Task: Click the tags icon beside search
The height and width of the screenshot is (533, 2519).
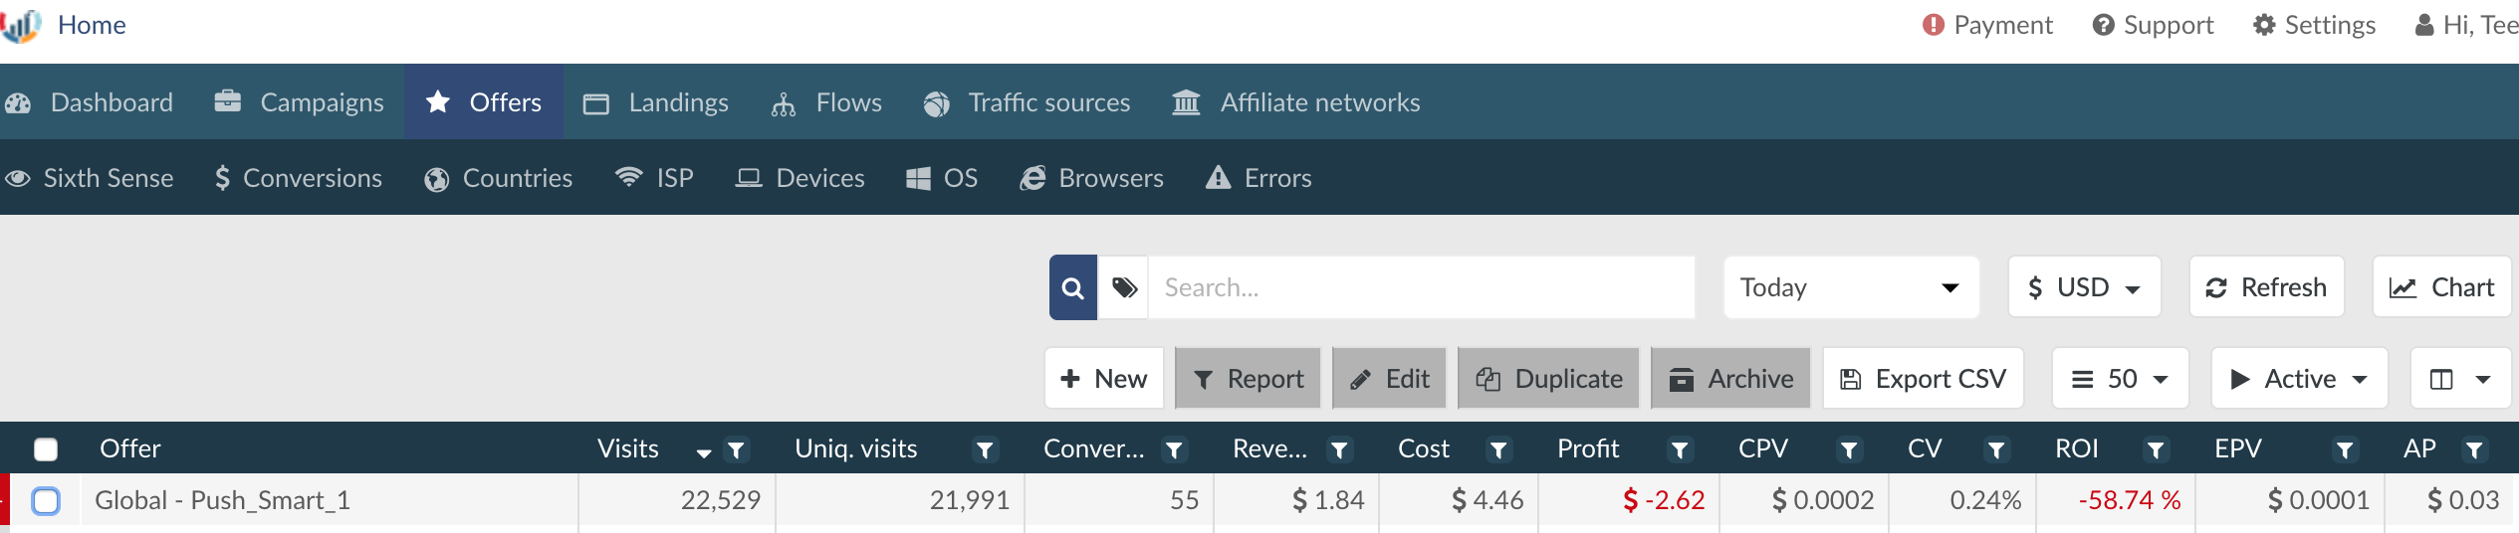Action: [1124, 287]
